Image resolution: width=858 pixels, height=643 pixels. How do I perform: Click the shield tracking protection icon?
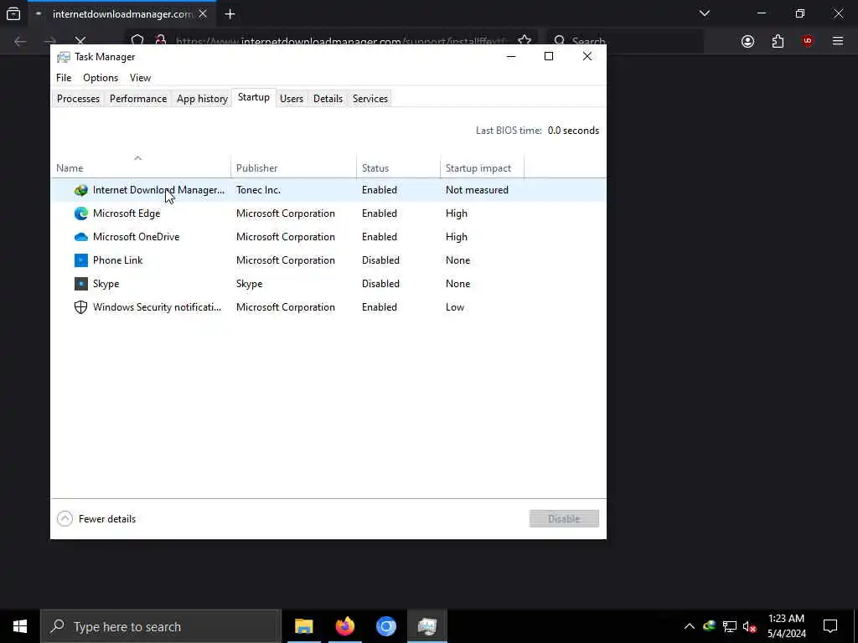[x=137, y=42]
